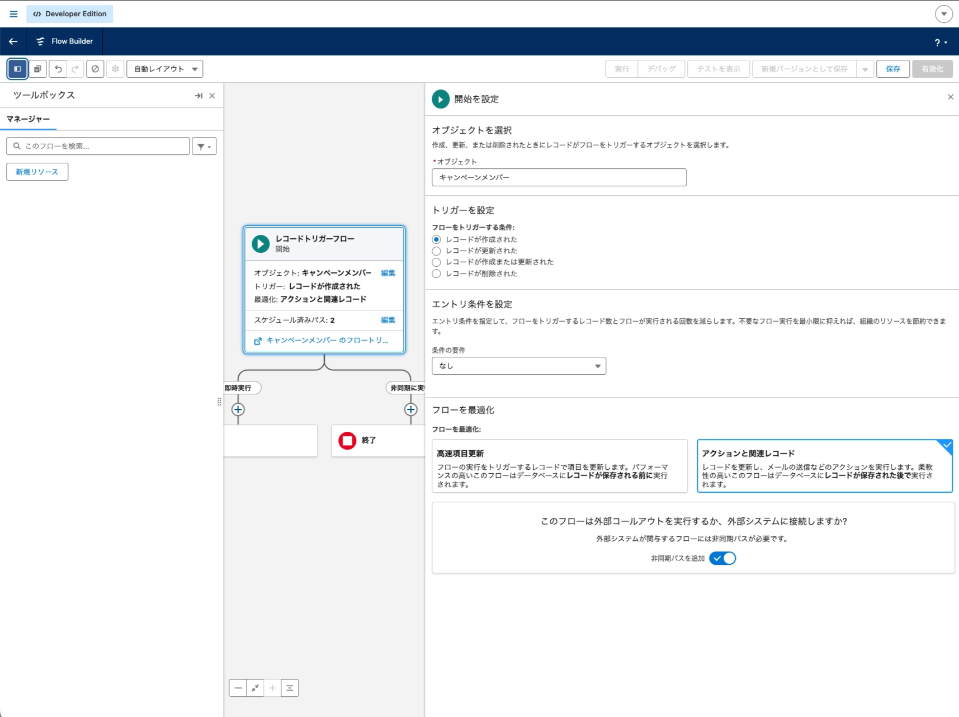Add element on the 非同期 path
Viewport: 959px width, 717px height.
(411, 409)
